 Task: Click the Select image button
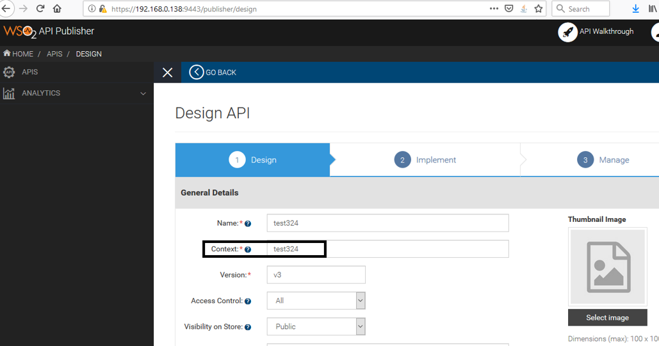607,318
